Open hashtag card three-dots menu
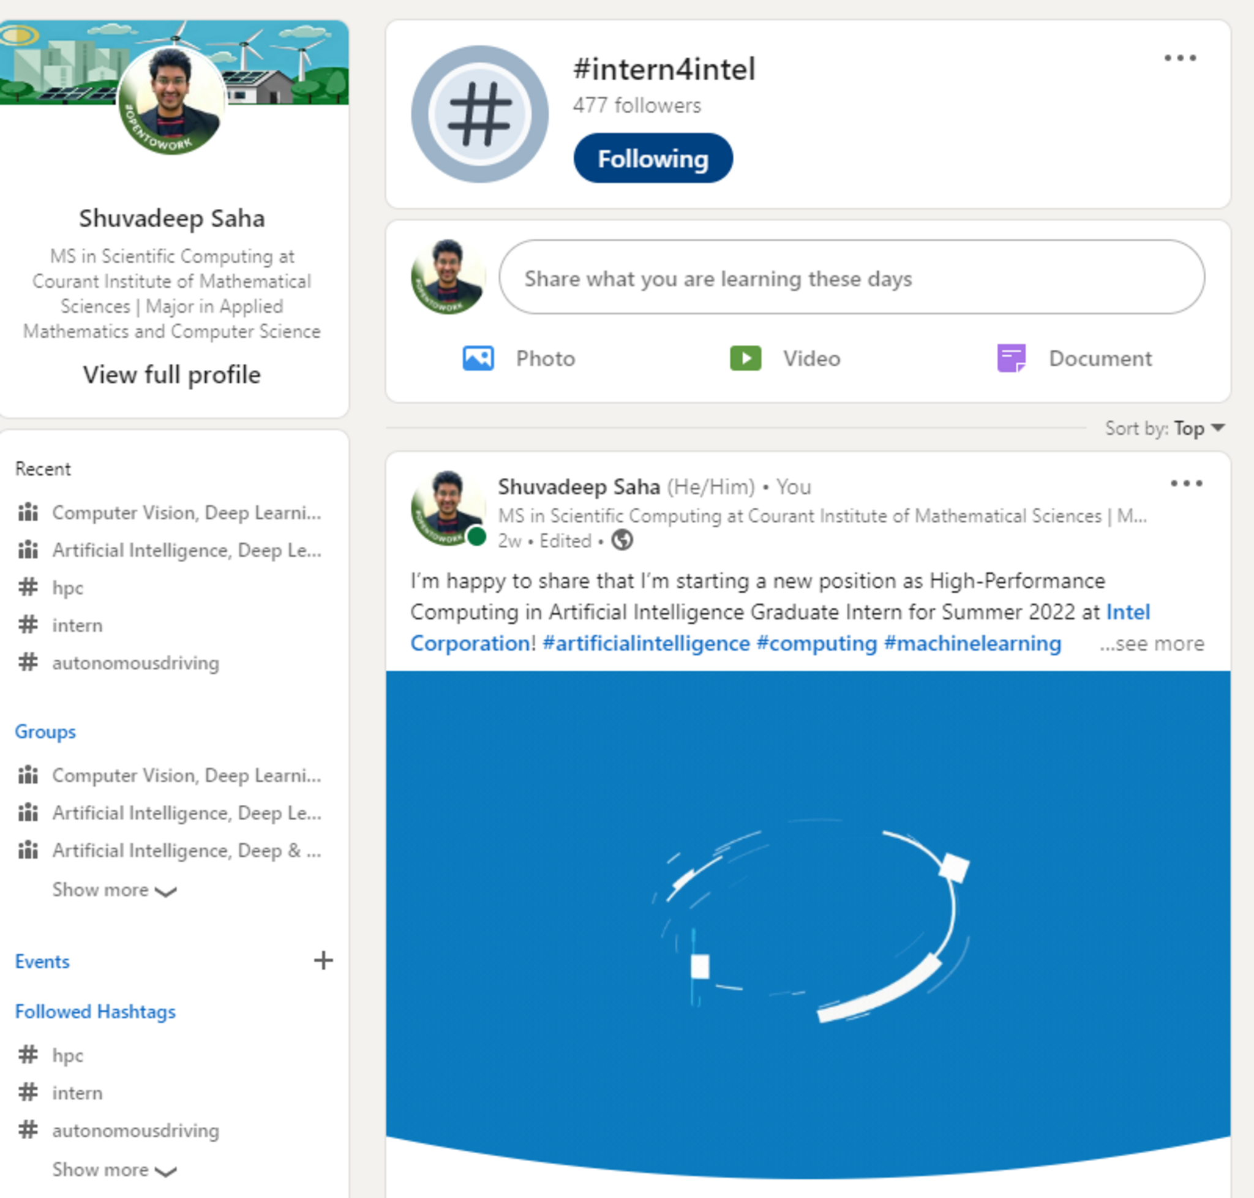This screenshot has width=1254, height=1198. point(1179,58)
